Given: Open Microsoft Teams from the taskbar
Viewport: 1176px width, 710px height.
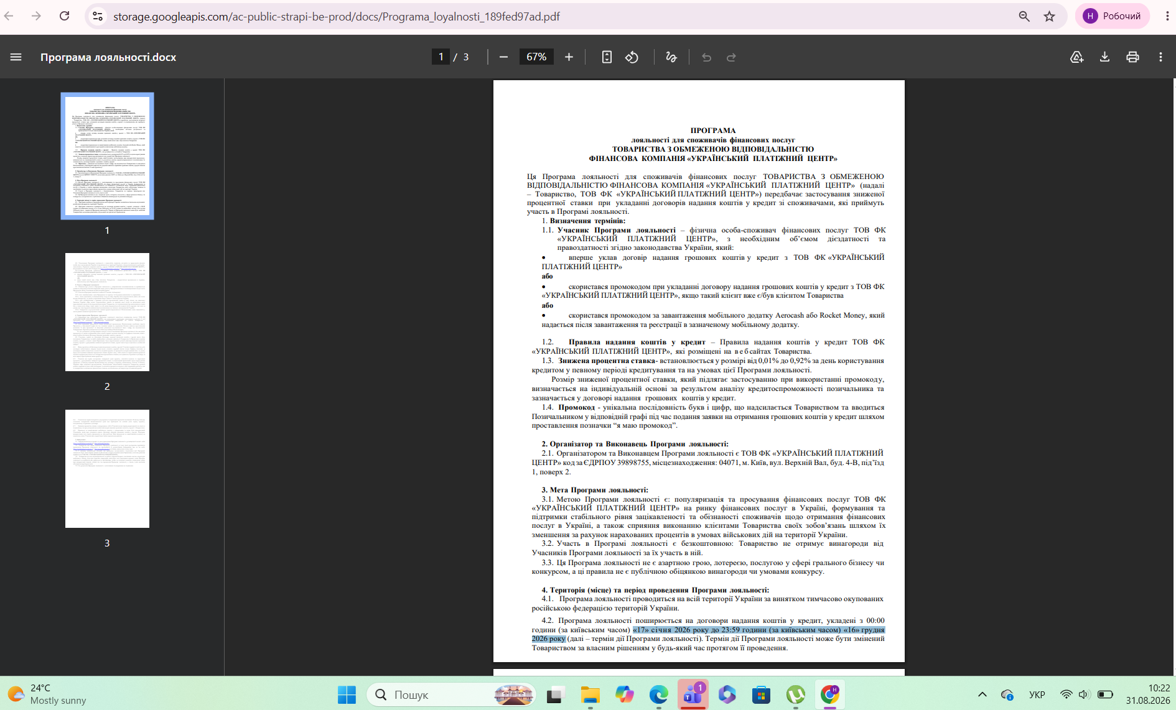Looking at the screenshot, I should (x=693, y=694).
